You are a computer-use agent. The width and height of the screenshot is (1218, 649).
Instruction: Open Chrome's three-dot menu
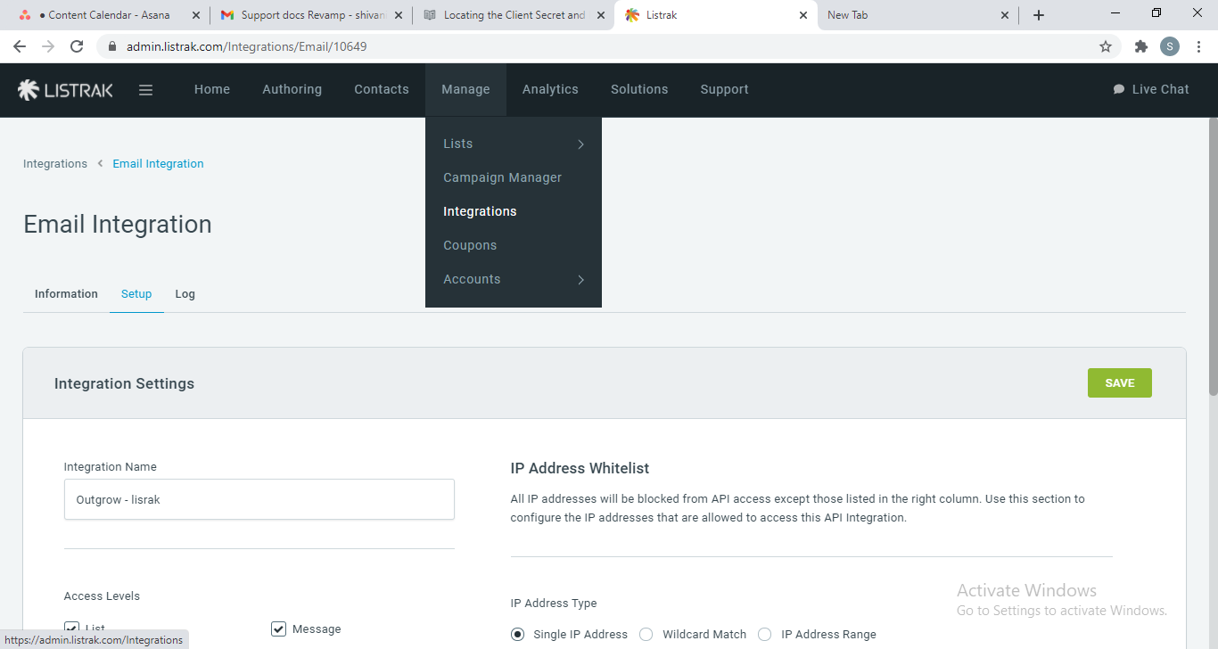point(1198,46)
